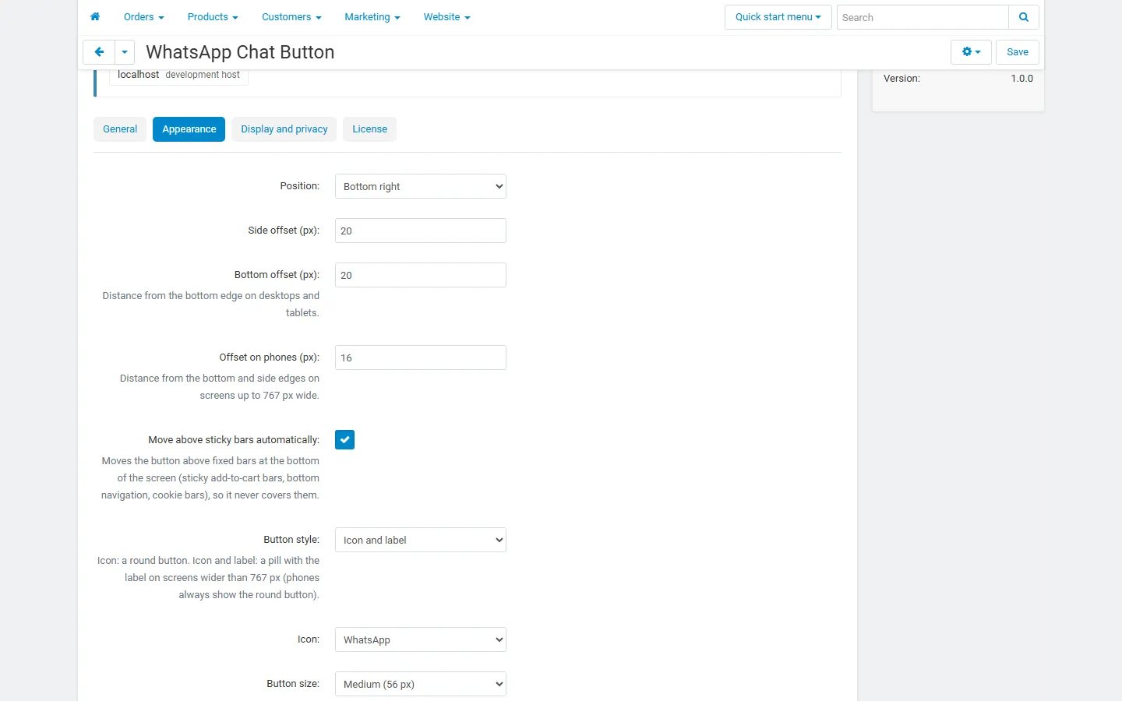
Task: Open the Position dropdown
Action: coord(421,186)
